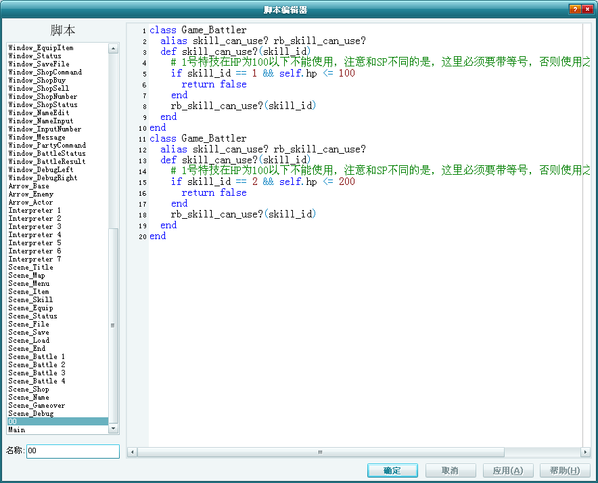Select the Scene_Load script
Image resolution: width=598 pixels, height=483 pixels.
click(x=57, y=340)
